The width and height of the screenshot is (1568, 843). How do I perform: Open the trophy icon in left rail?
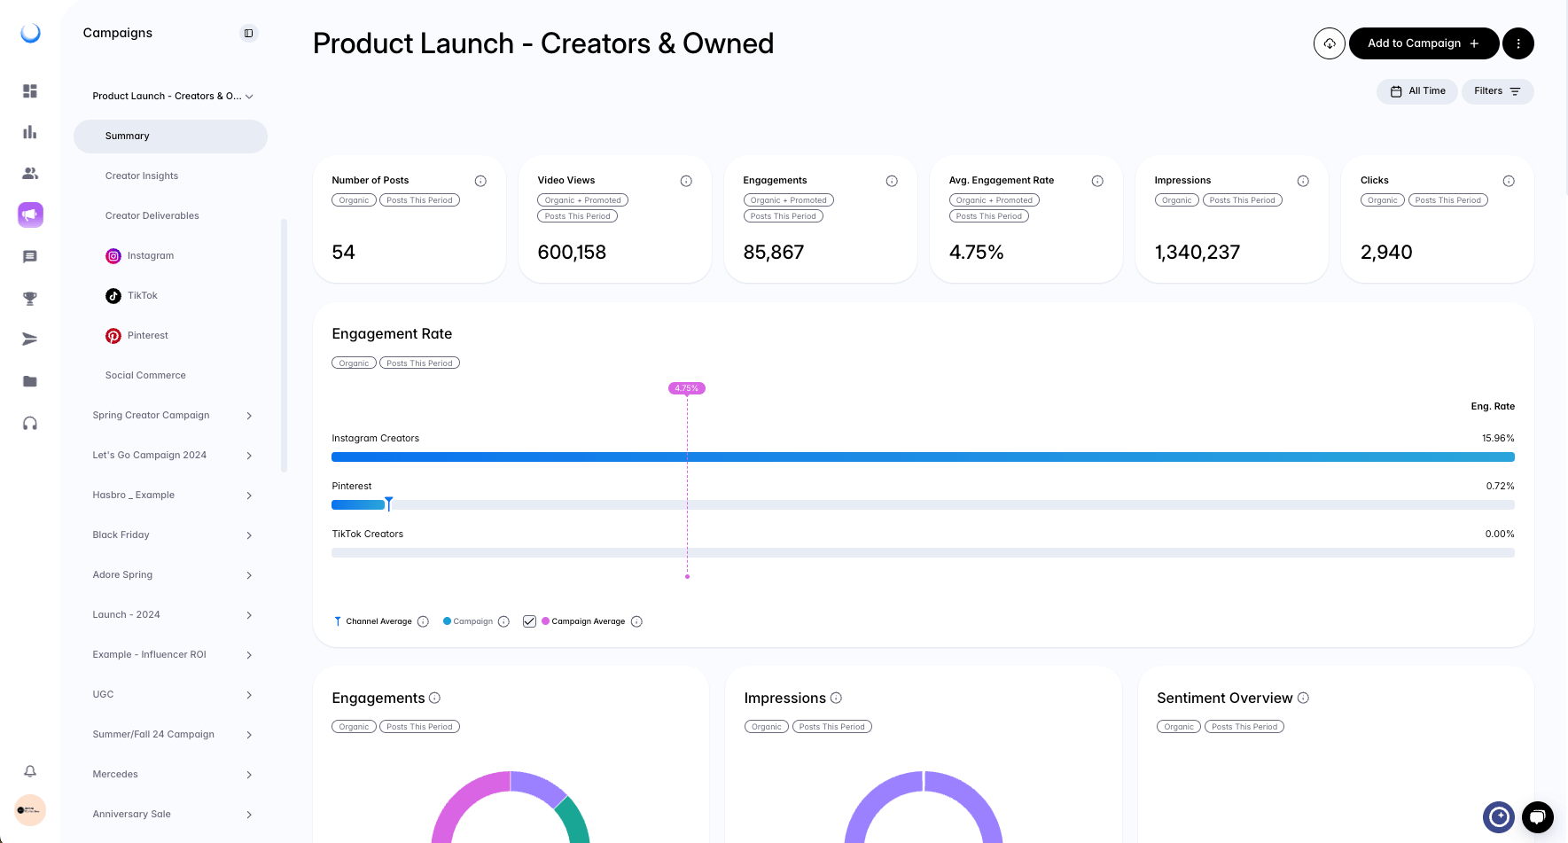click(30, 299)
